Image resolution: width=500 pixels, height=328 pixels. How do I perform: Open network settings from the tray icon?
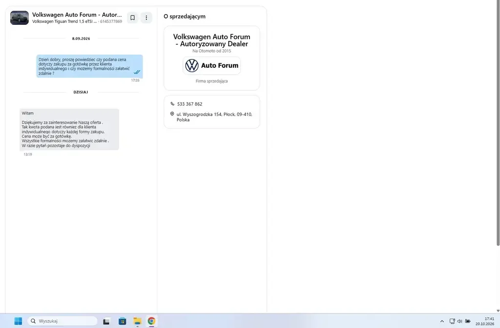[452, 321]
